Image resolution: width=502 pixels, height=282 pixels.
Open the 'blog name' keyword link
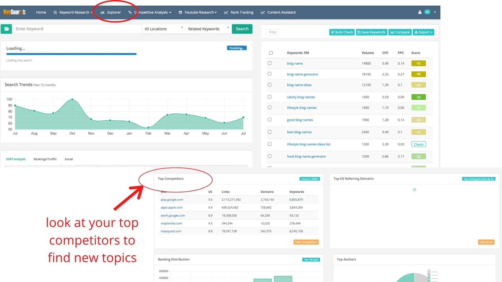pos(295,64)
